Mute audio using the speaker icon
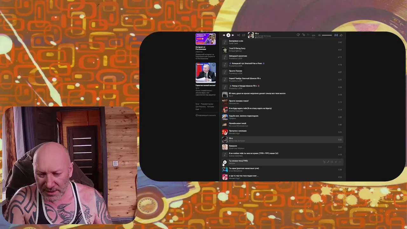The image size is (407, 229). (x=320, y=35)
